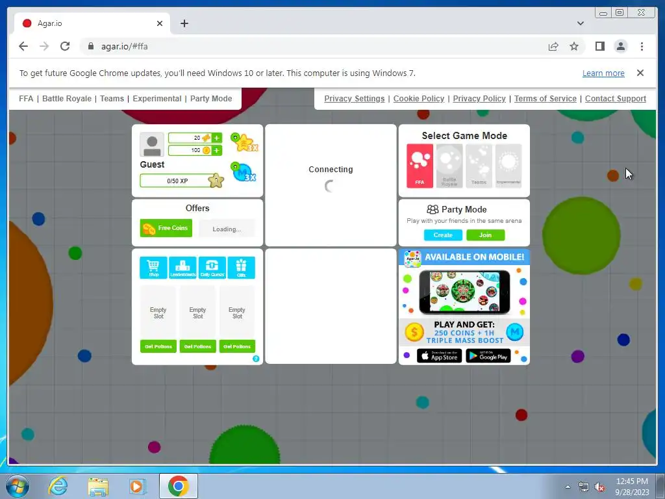This screenshot has width=665, height=499.
Task: Open Privacy Policy link
Action: coord(479,99)
